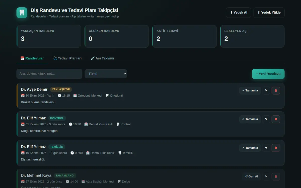Focus the doctor, clinic, note search field
301x188 pixels.
[49, 74]
